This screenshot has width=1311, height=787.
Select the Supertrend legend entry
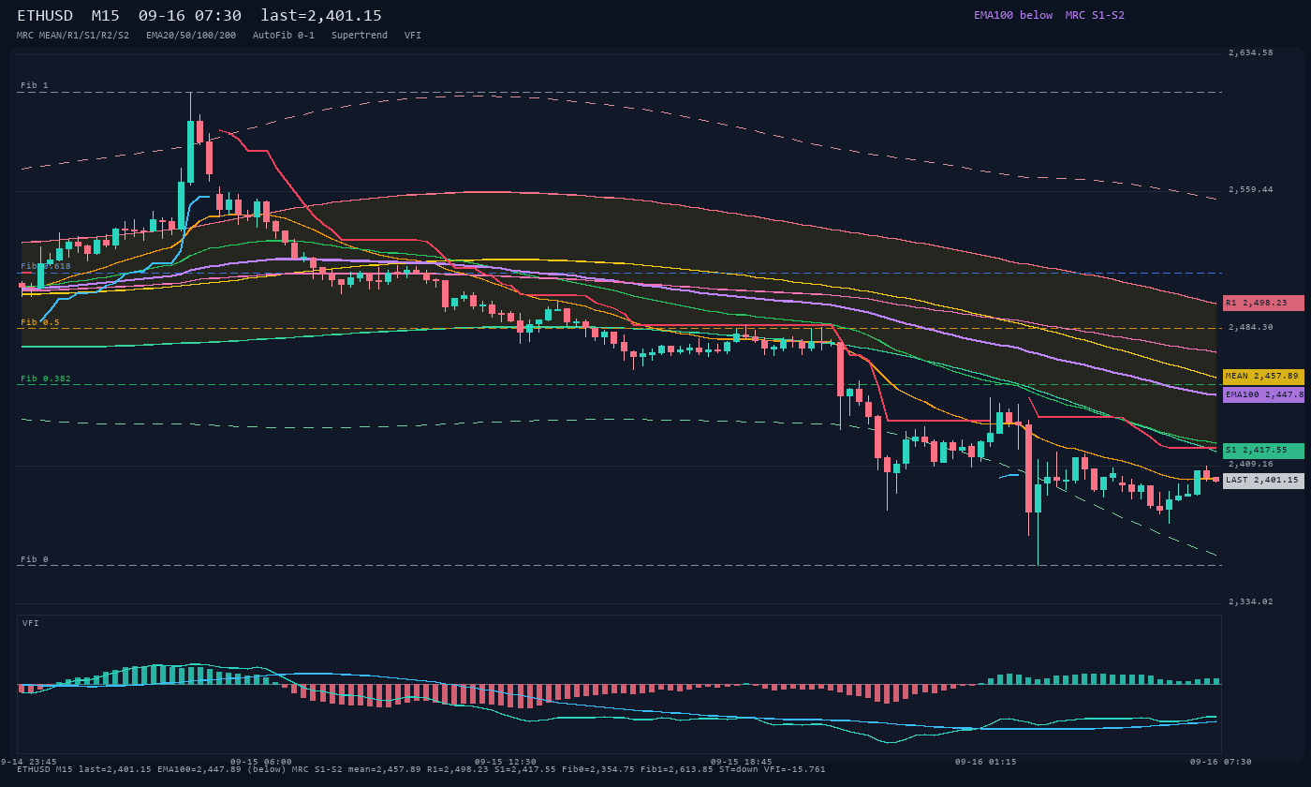point(360,36)
